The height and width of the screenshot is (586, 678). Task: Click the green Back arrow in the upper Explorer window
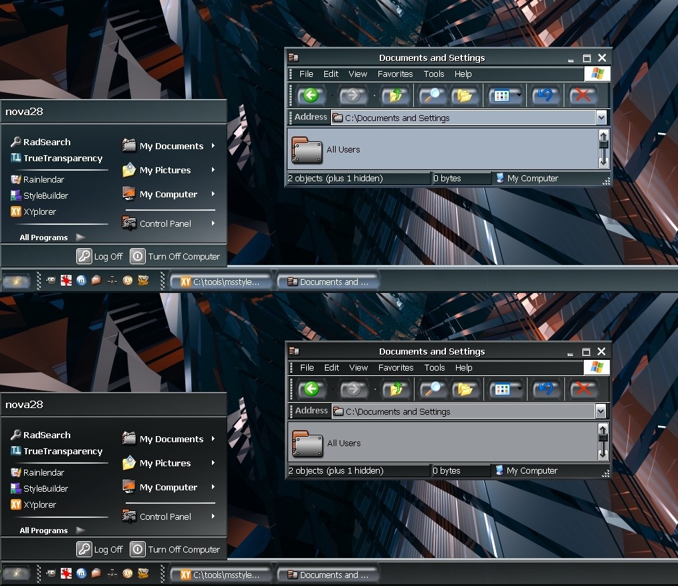point(310,95)
